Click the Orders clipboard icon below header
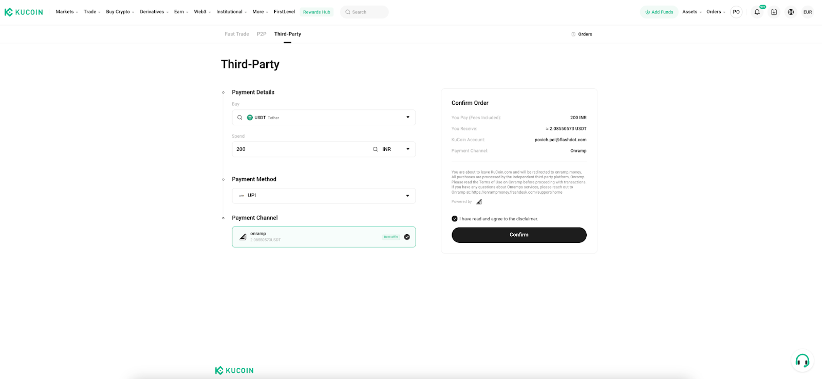The height and width of the screenshot is (379, 822). (x=573, y=34)
